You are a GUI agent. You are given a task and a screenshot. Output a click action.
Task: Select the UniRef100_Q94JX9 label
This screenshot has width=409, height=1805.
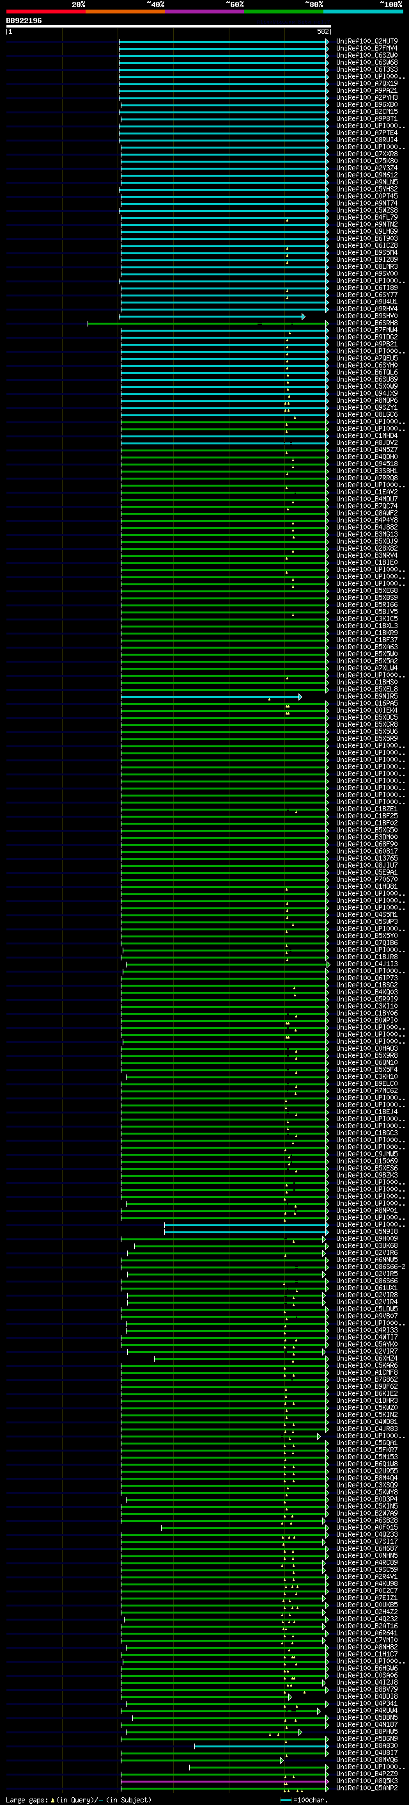(x=367, y=393)
